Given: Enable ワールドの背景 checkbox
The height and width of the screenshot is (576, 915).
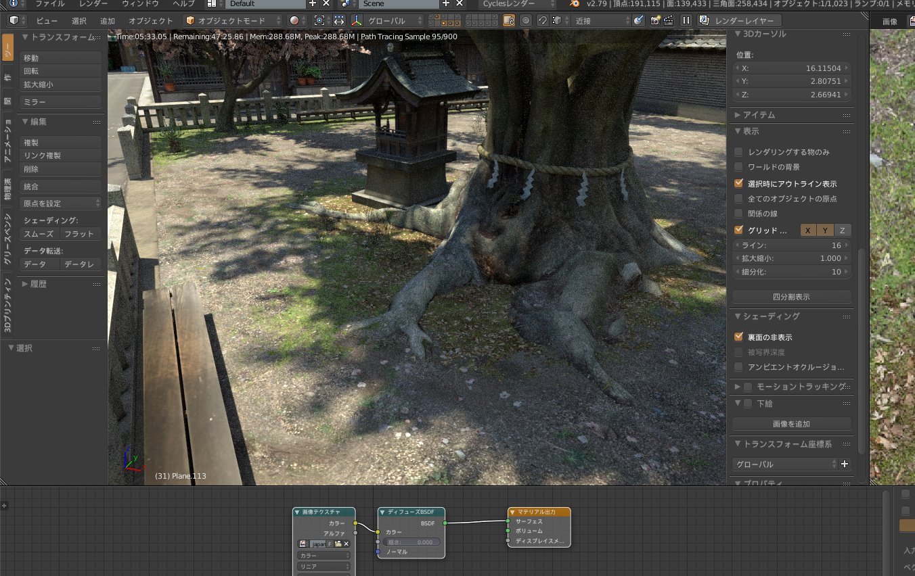Looking at the screenshot, I should [x=739, y=167].
